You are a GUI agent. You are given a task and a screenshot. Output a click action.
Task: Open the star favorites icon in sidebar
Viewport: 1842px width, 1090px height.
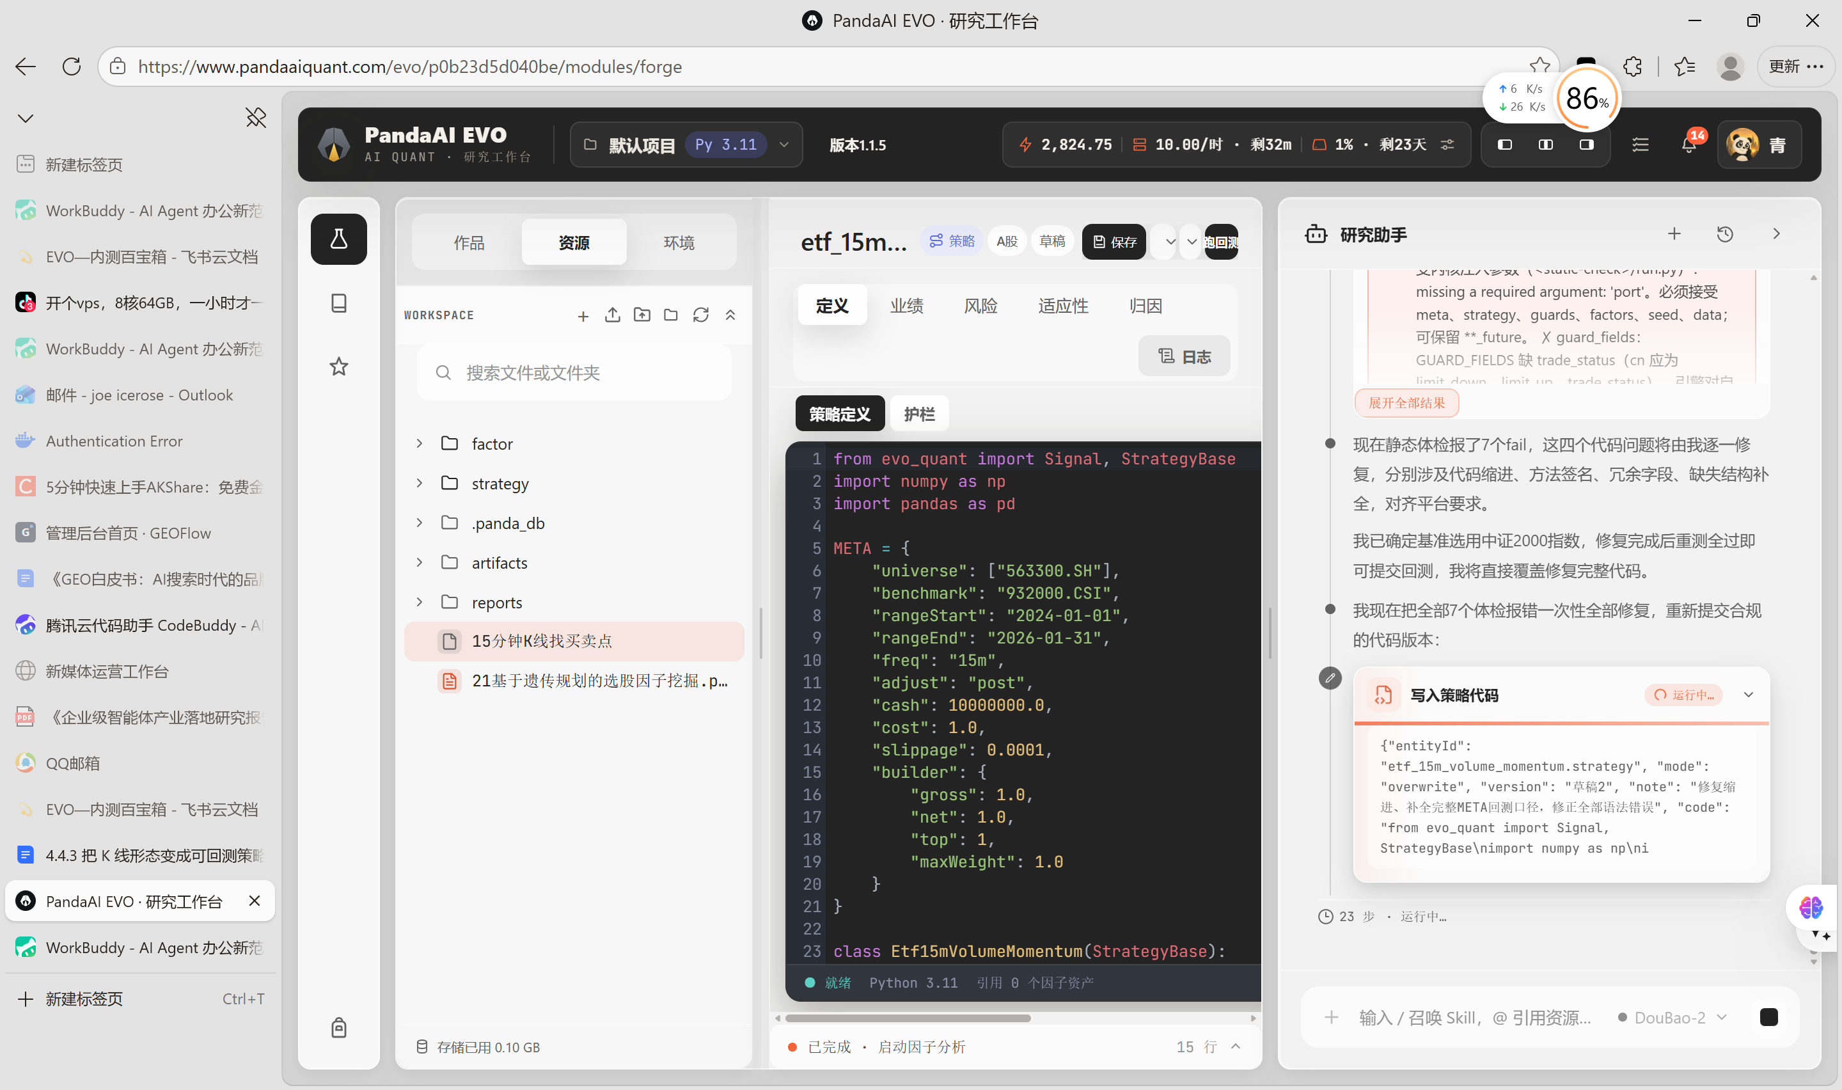pos(338,367)
